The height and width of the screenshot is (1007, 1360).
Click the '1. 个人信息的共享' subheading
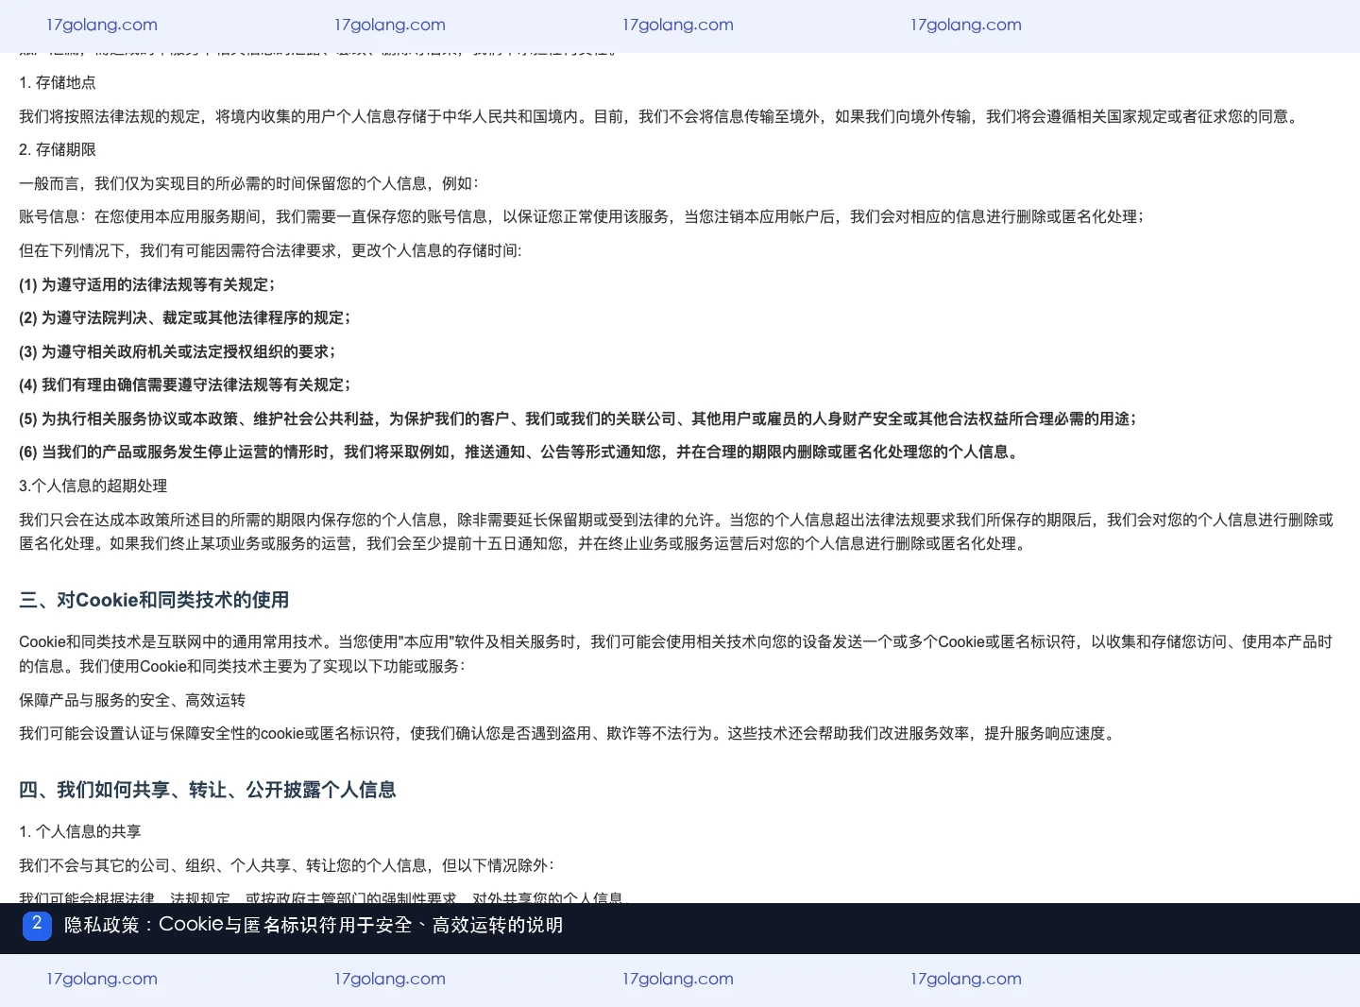[80, 832]
